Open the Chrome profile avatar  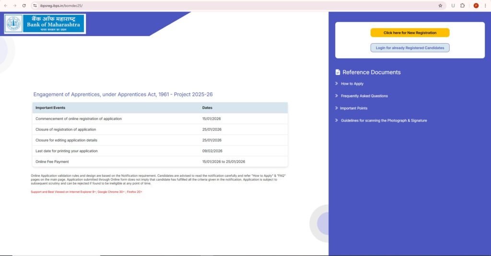tap(476, 5)
